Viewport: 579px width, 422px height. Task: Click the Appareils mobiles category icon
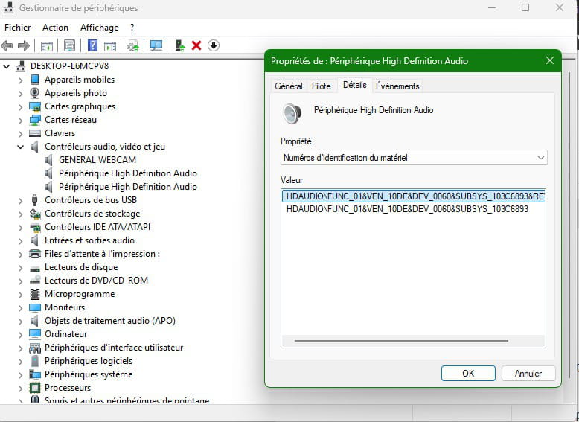coord(35,80)
